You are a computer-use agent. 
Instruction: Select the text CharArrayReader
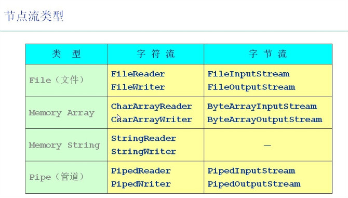152,107
